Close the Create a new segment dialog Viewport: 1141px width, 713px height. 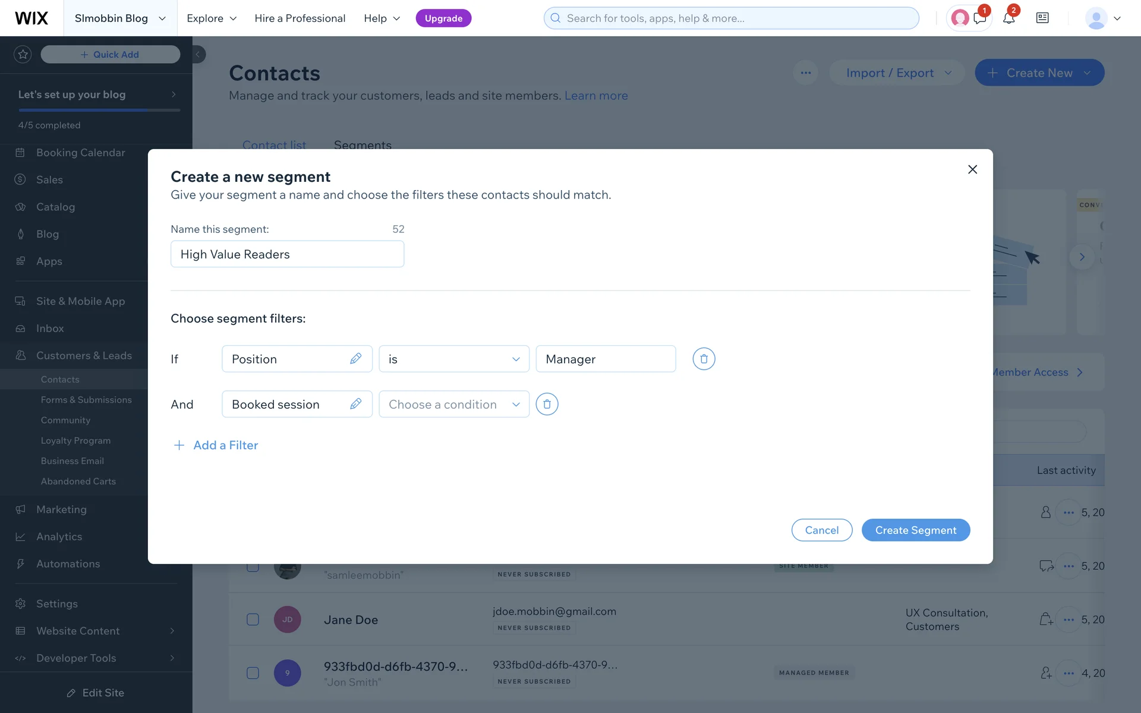(972, 169)
